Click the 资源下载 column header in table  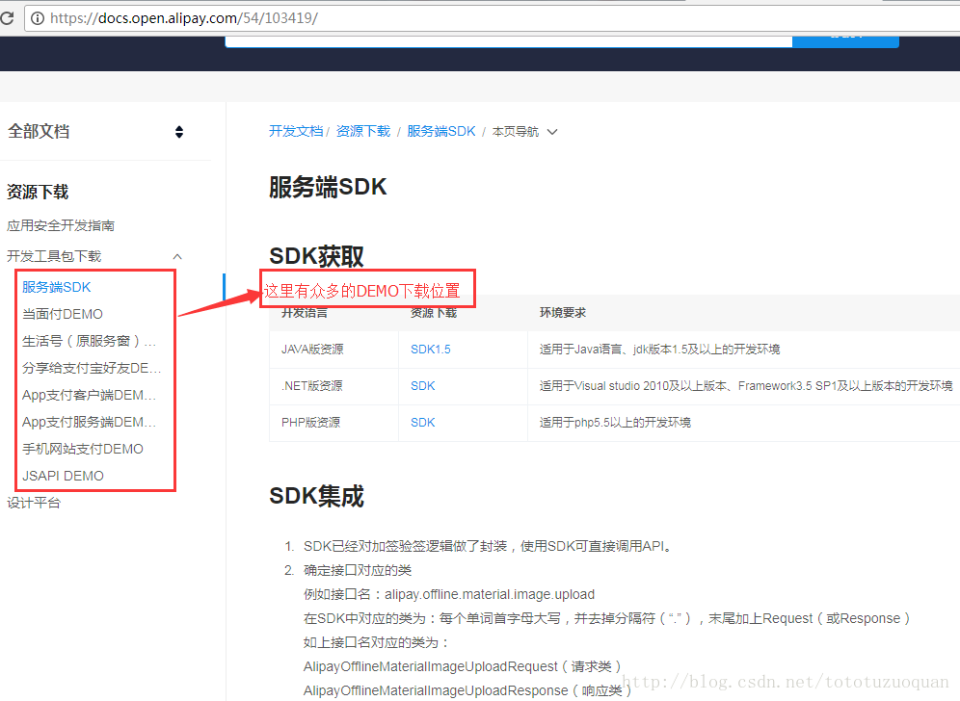pos(434,313)
